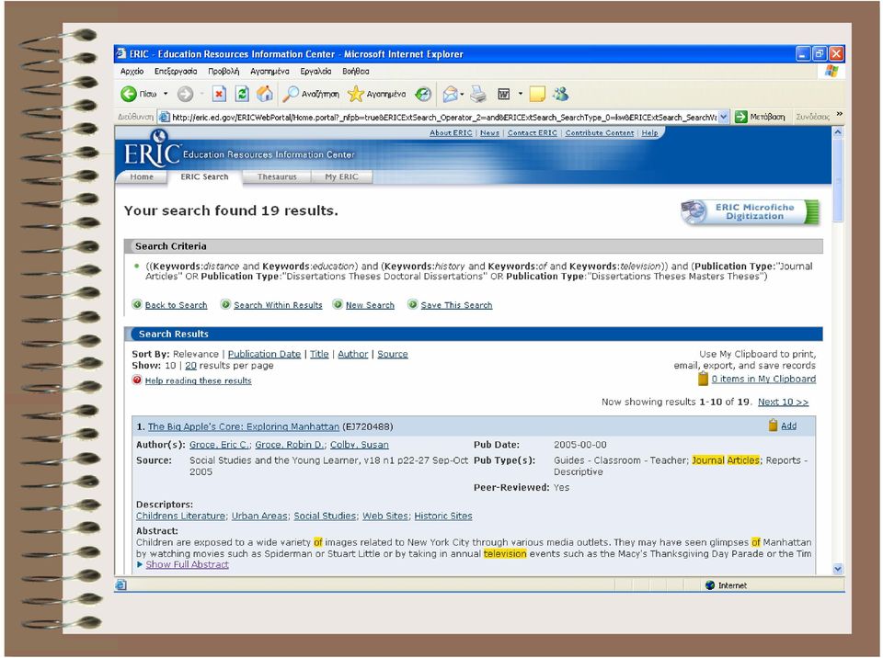Image resolution: width=883 pixels, height=658 pixels.
Task: Click the clipboard icon beside My Clipboard
Action: (x=703, y=379)
